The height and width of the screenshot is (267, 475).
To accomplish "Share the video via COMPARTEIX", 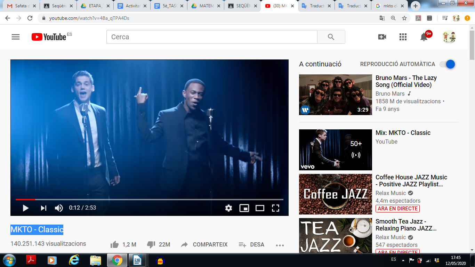I will (204, 245).
